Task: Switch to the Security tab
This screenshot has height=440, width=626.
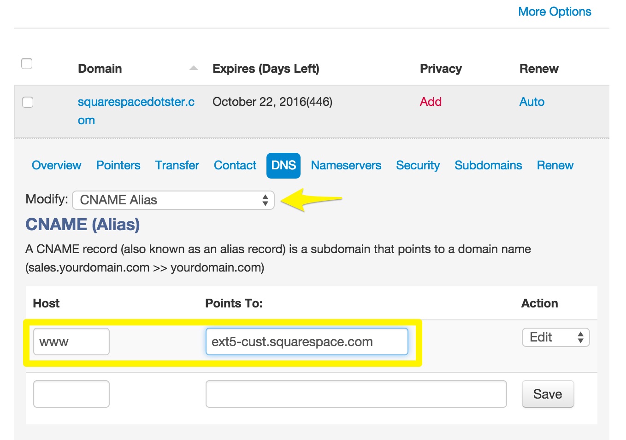Action: [418, 166]
